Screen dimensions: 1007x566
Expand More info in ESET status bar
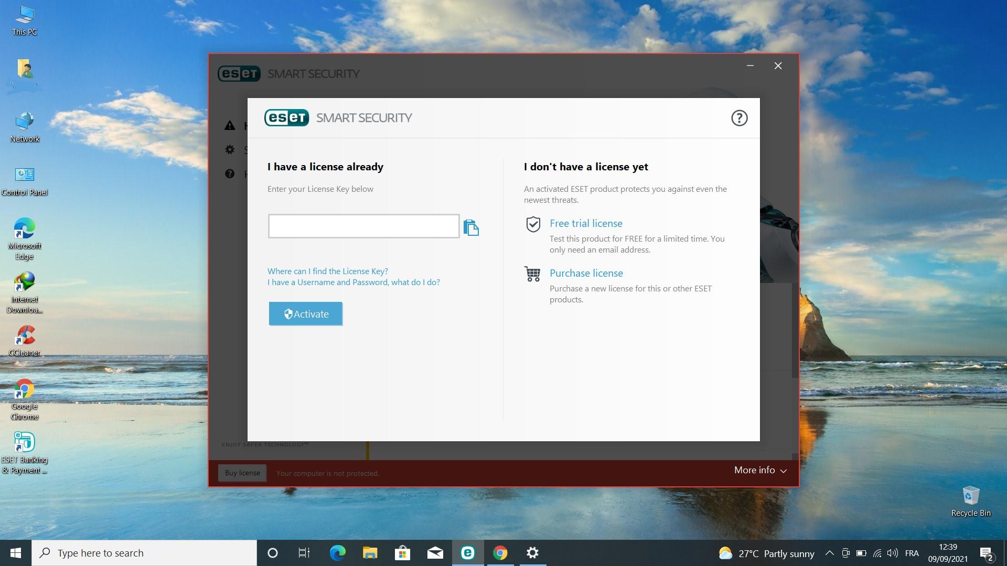[760, 470]
